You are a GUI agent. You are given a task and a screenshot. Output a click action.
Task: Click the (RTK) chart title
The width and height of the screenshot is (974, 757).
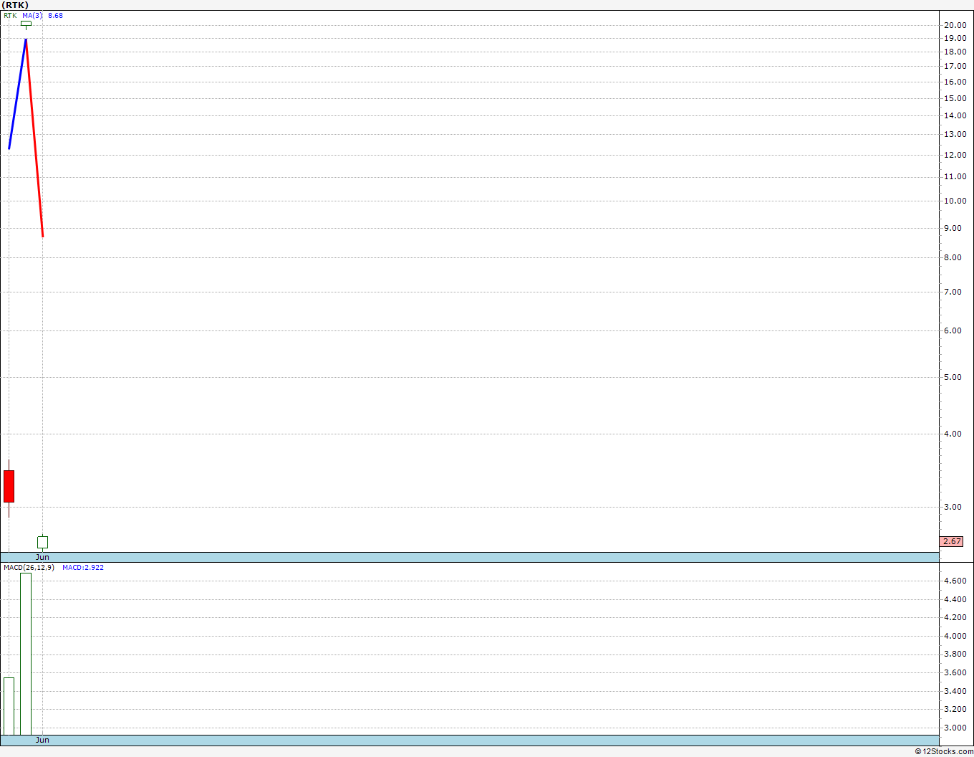[x=15, y=5]
